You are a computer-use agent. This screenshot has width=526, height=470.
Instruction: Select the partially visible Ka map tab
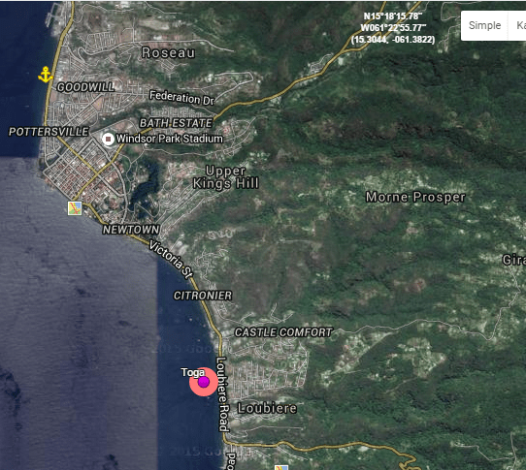click(x=518, y=25)
